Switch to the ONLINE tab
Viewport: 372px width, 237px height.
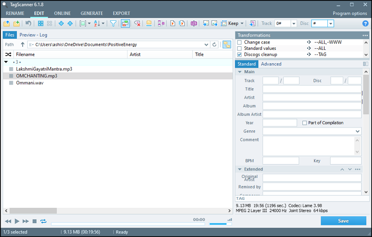pos(62,13)
